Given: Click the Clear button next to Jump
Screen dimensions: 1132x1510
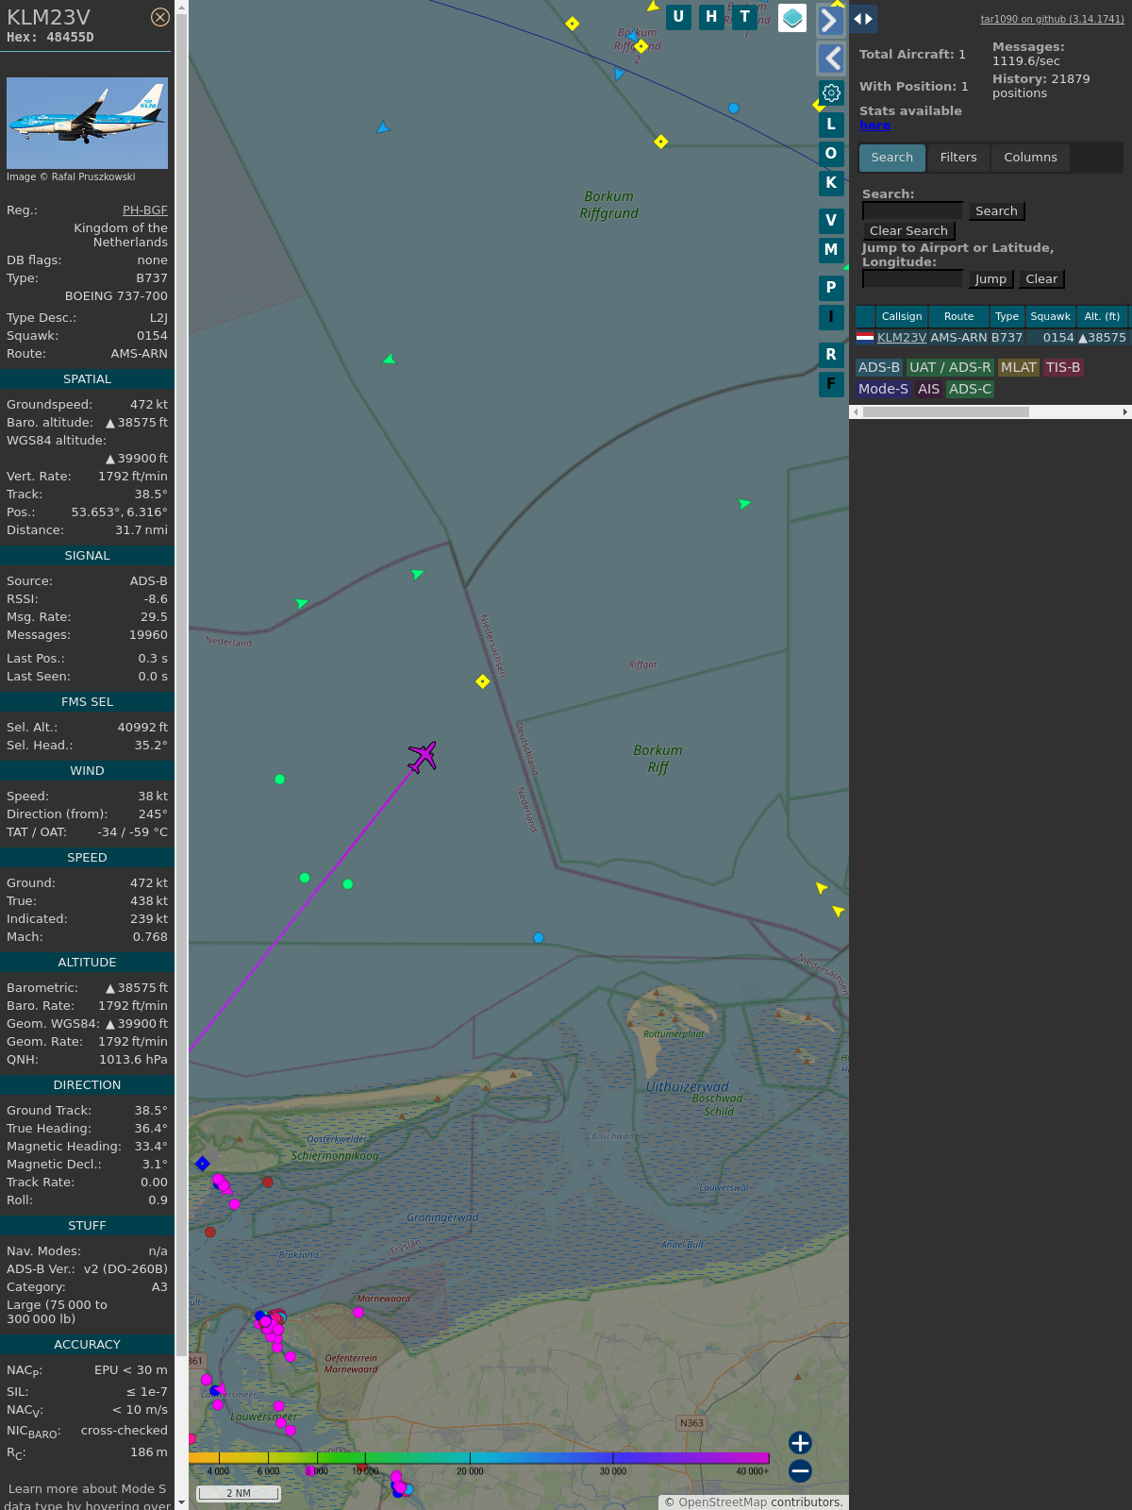Looking at the screenshot, I should click(1041, 279).
